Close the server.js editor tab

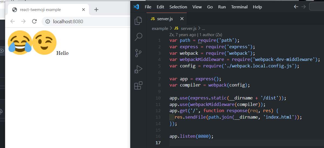click(182, 19)
